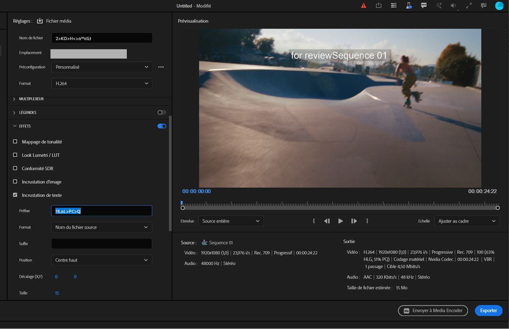The image size is (509, 329).
Task: Expand the MULTIPLEXEUR section
Action: tap(14, 99)
